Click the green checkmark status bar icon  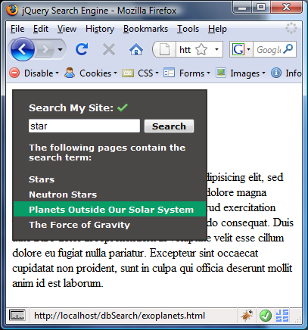click(x=266, y=316)
